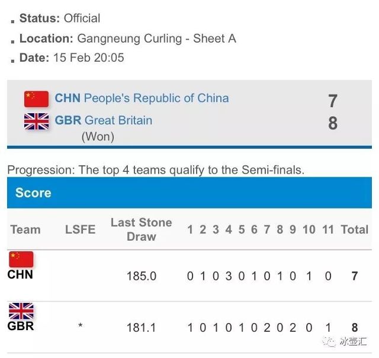Select the blue Score section header
Screen dimensions: 379x358
click(189, 193)
